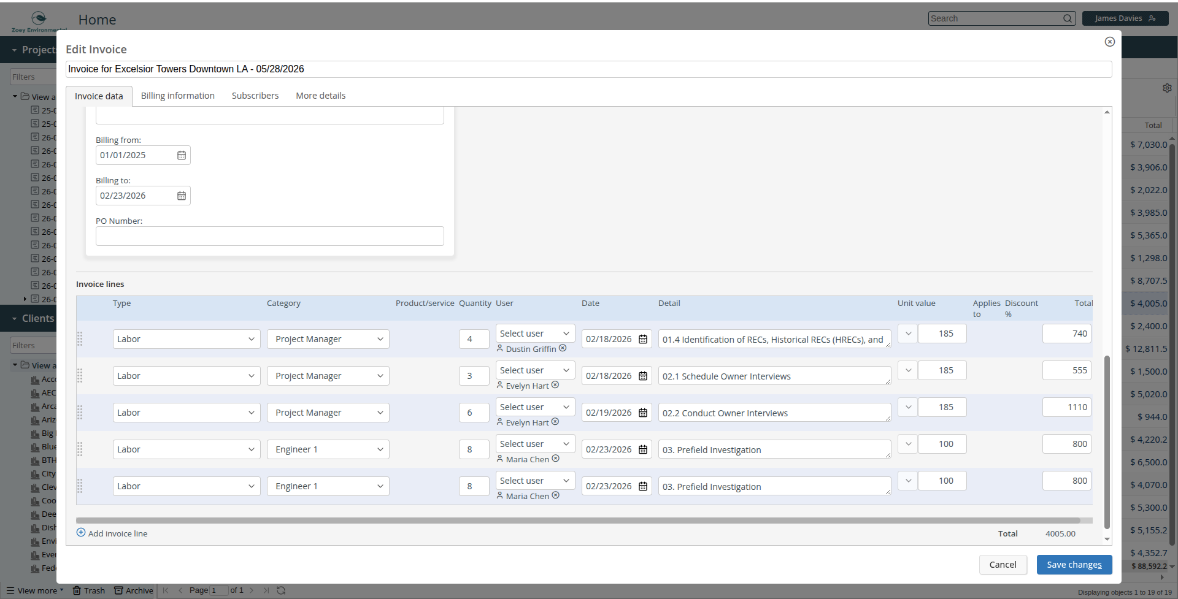
Task: Open Engineer 1 category dropdown on fourth line
Action: pos(328,449)
